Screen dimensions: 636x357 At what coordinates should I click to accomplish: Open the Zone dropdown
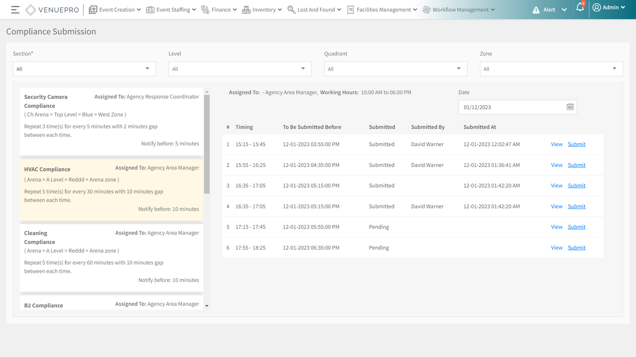pyautogui.click(x=551, y=69)
